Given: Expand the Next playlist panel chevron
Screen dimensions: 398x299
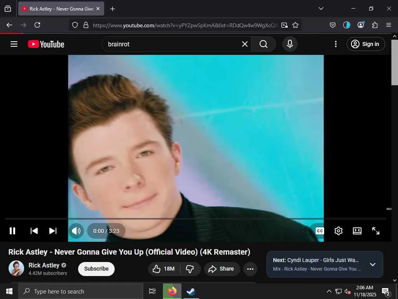Looking at the screenshot, I should click(372, 264).
